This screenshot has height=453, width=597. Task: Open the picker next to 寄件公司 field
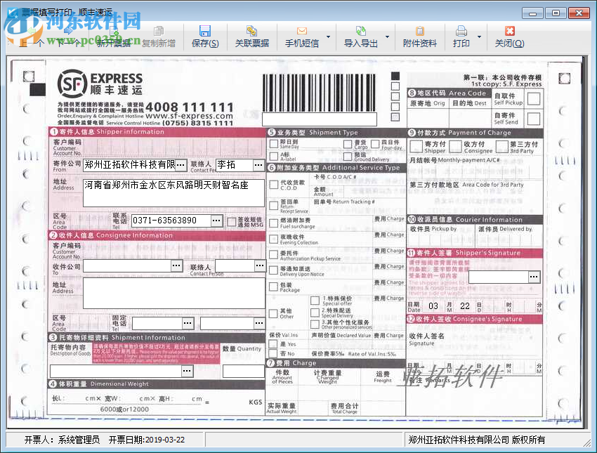tap(181, 164)
